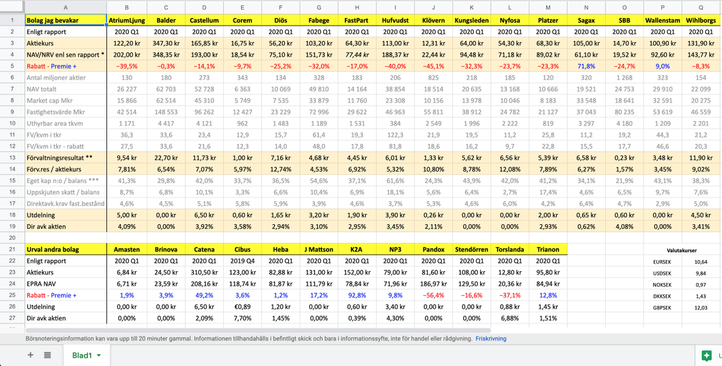Click Nyfosa Förv.res/aktiekurs value 12,08%
The image size is (722, 366).
(x=510, y=168)
